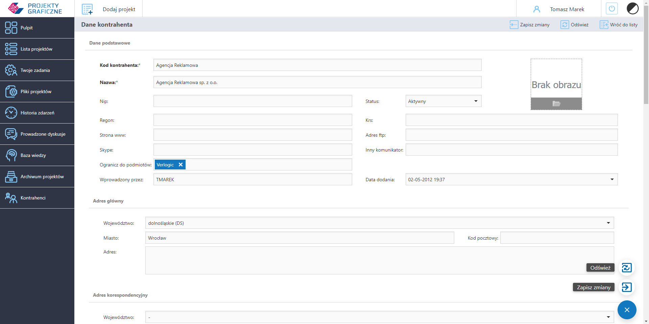Open the image upload folder icon
Image resolution: width=649 pixels, height=324 pixels.
[x=556, y=104]
